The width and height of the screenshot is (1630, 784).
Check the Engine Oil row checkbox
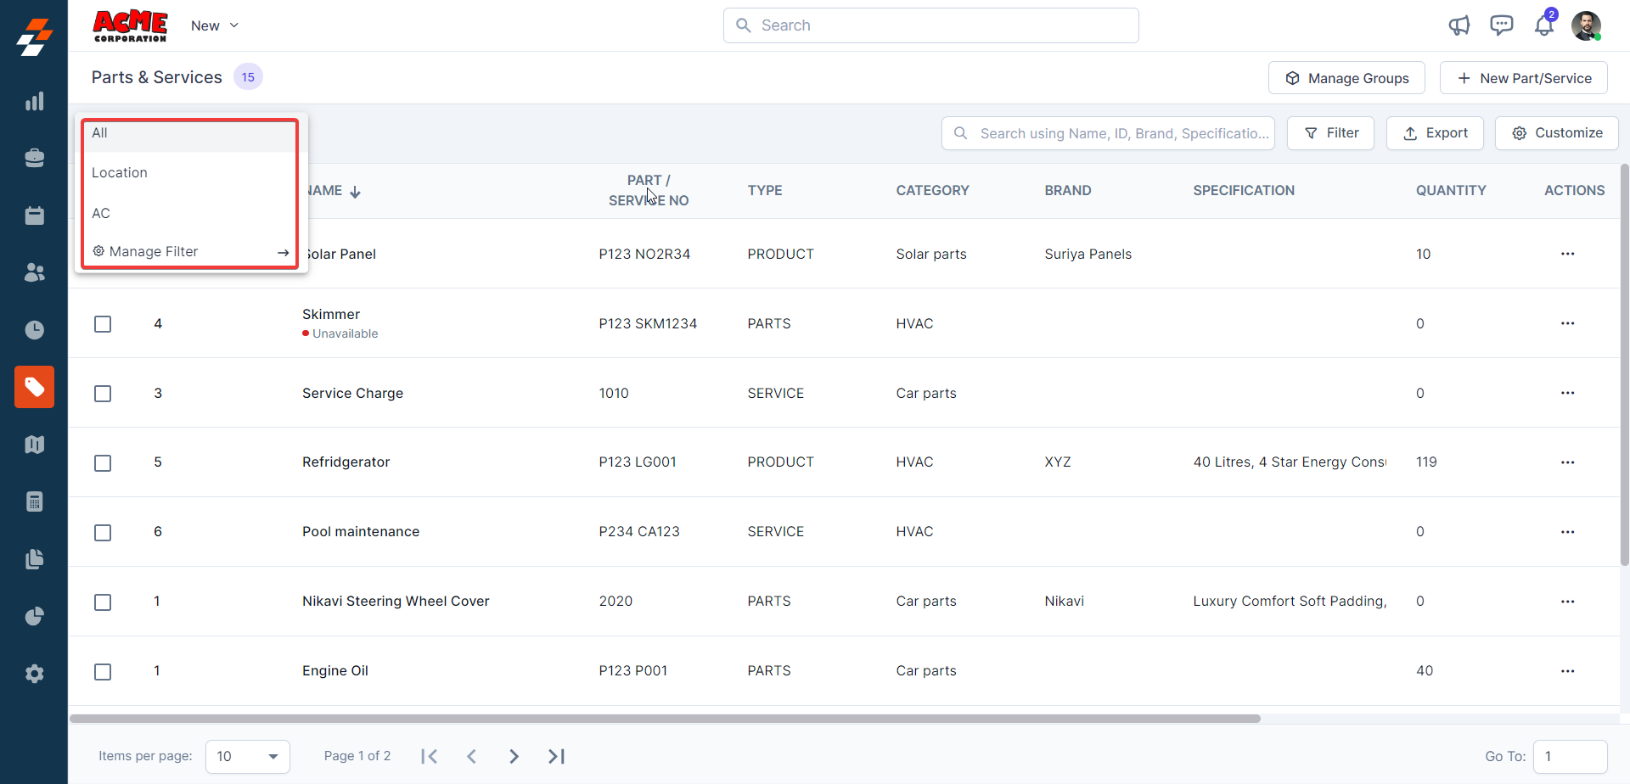[x=103, y=672]
